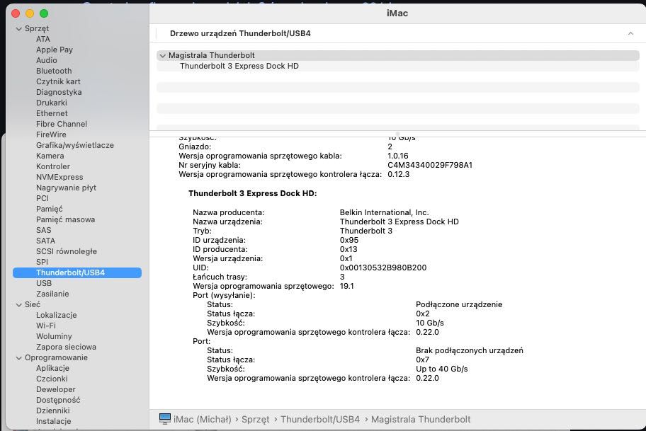The image size is (646, 431).
Task: Open Grafika/wyświetlacze in the sidebar
Action: pos(75,145)
